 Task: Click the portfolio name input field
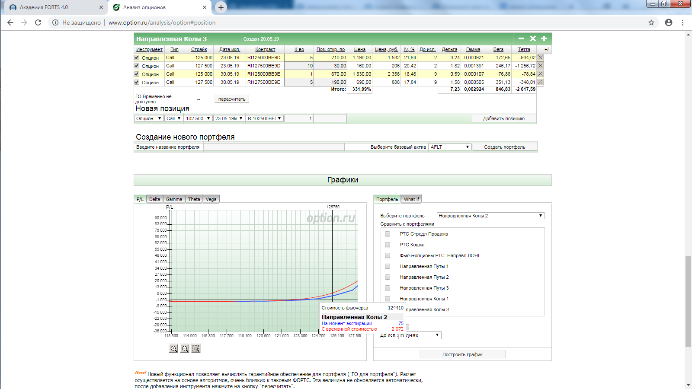click(274, 147)
